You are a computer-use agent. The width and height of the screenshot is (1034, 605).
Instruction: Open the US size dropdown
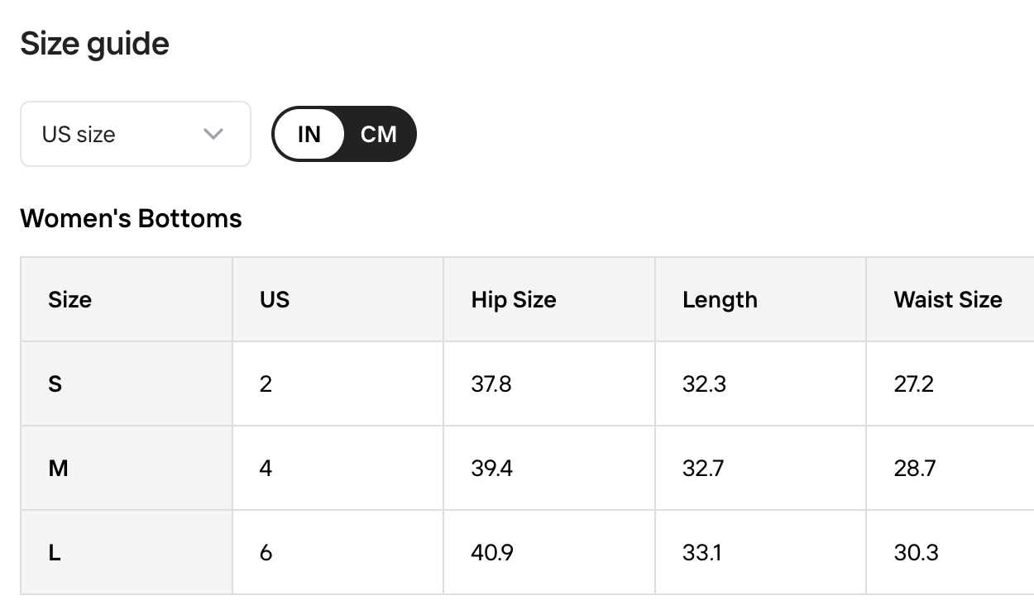(x=136, y=134)
